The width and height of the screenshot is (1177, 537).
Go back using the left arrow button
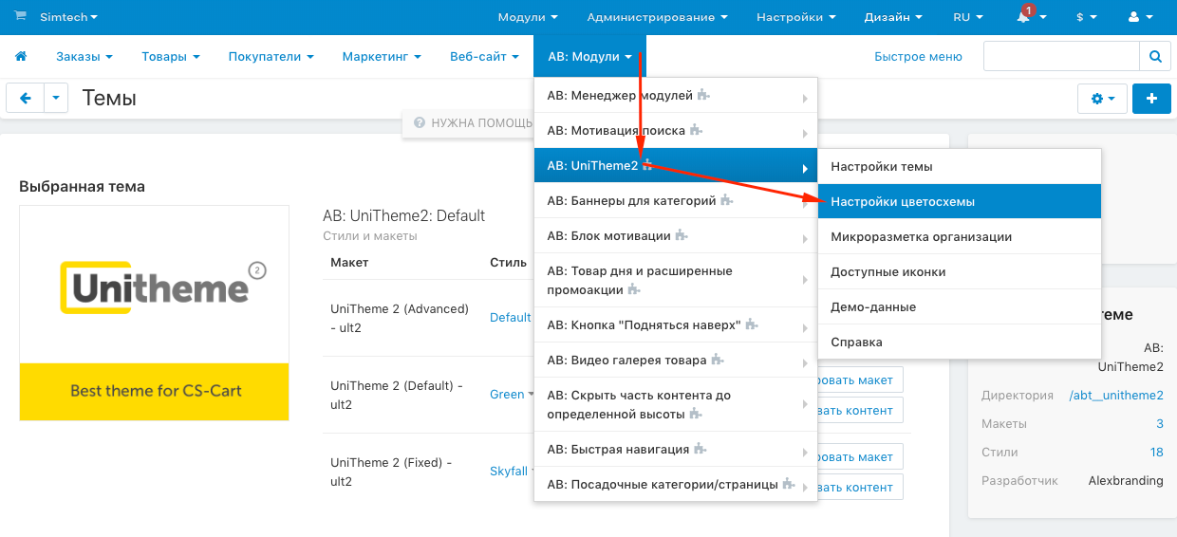pyautogui.click(x=26, y=98)
